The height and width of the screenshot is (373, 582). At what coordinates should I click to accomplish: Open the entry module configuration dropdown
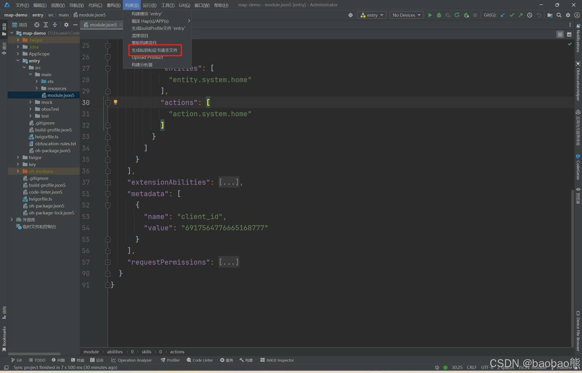coord(372,15)
